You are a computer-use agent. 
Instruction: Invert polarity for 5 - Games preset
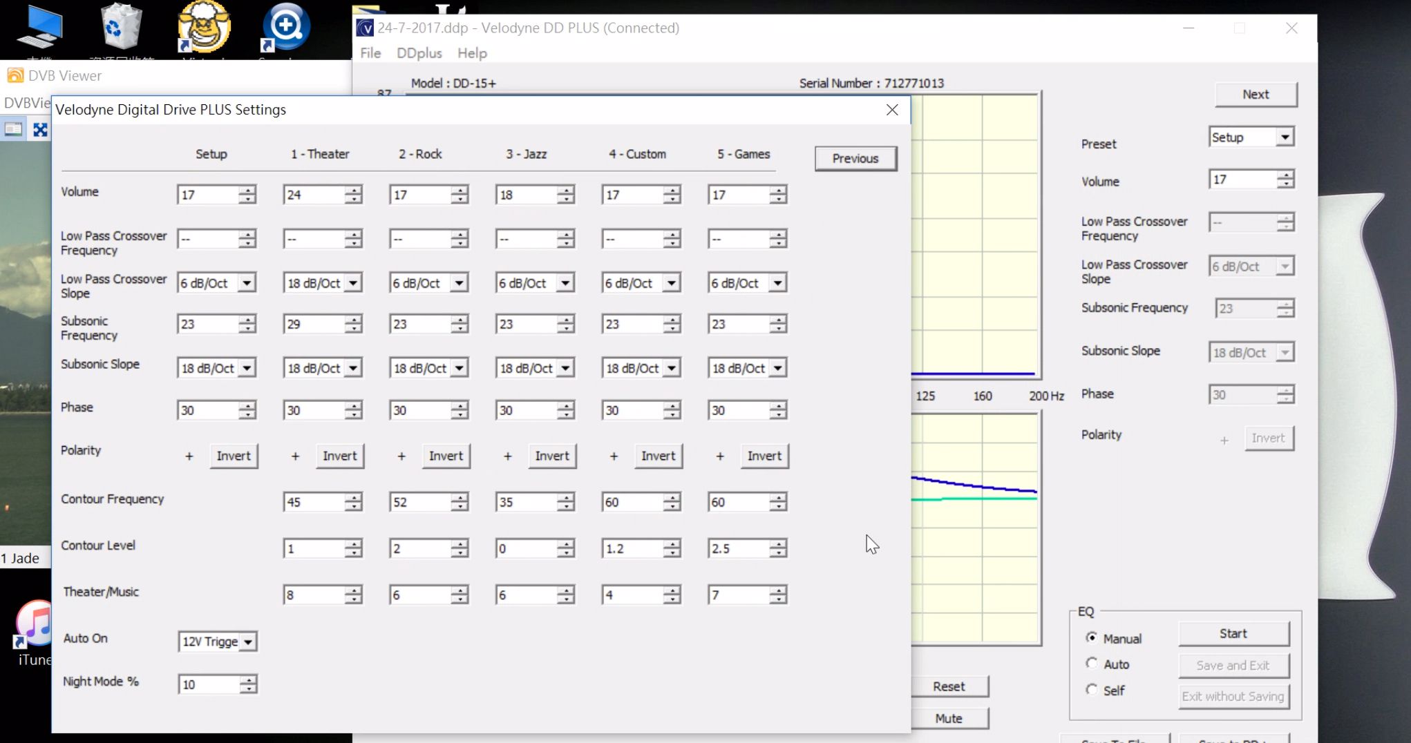coord(764,456)
